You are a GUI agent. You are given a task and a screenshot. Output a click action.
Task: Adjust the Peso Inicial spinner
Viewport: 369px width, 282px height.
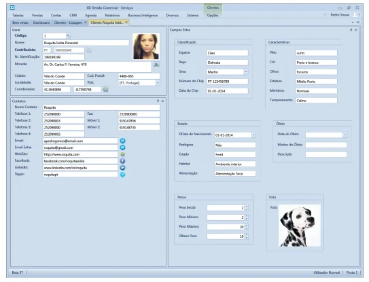[x=247, y=208]
